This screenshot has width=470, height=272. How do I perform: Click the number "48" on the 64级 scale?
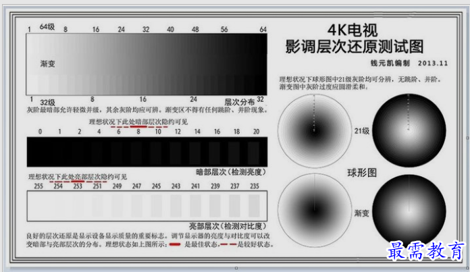(x=195, y=29)
